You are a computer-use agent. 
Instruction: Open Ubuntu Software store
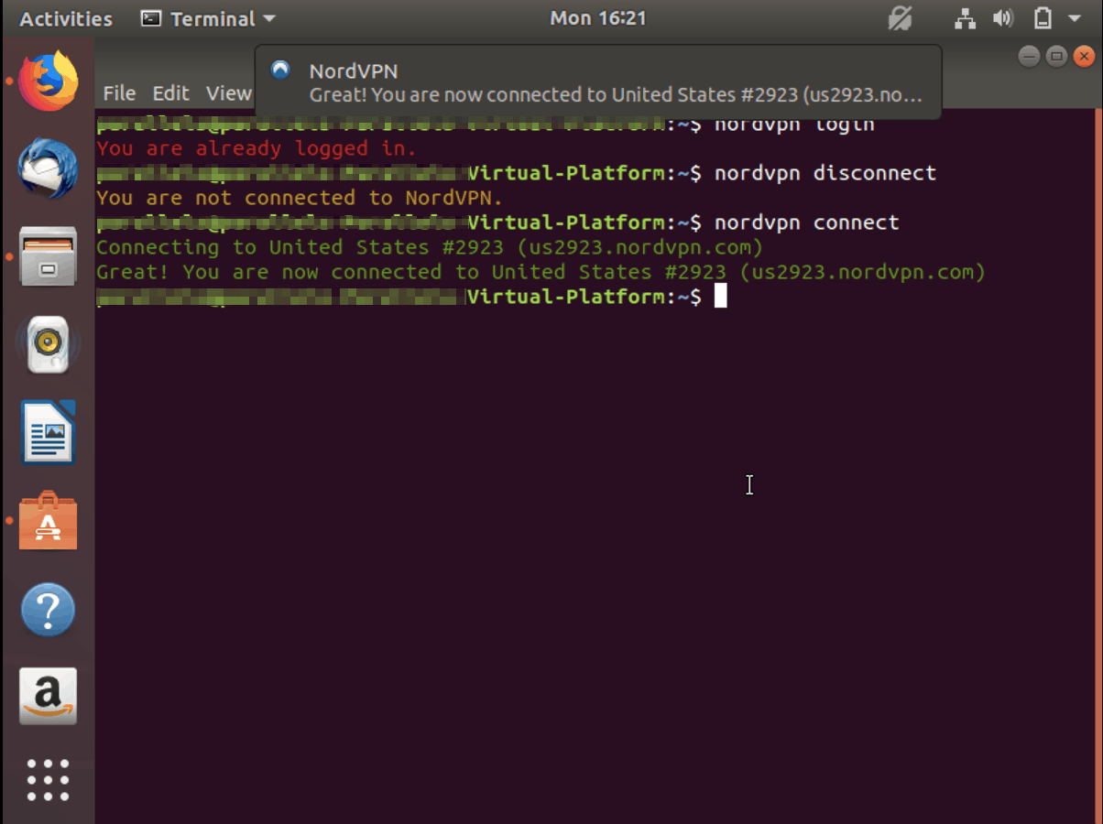48,520
